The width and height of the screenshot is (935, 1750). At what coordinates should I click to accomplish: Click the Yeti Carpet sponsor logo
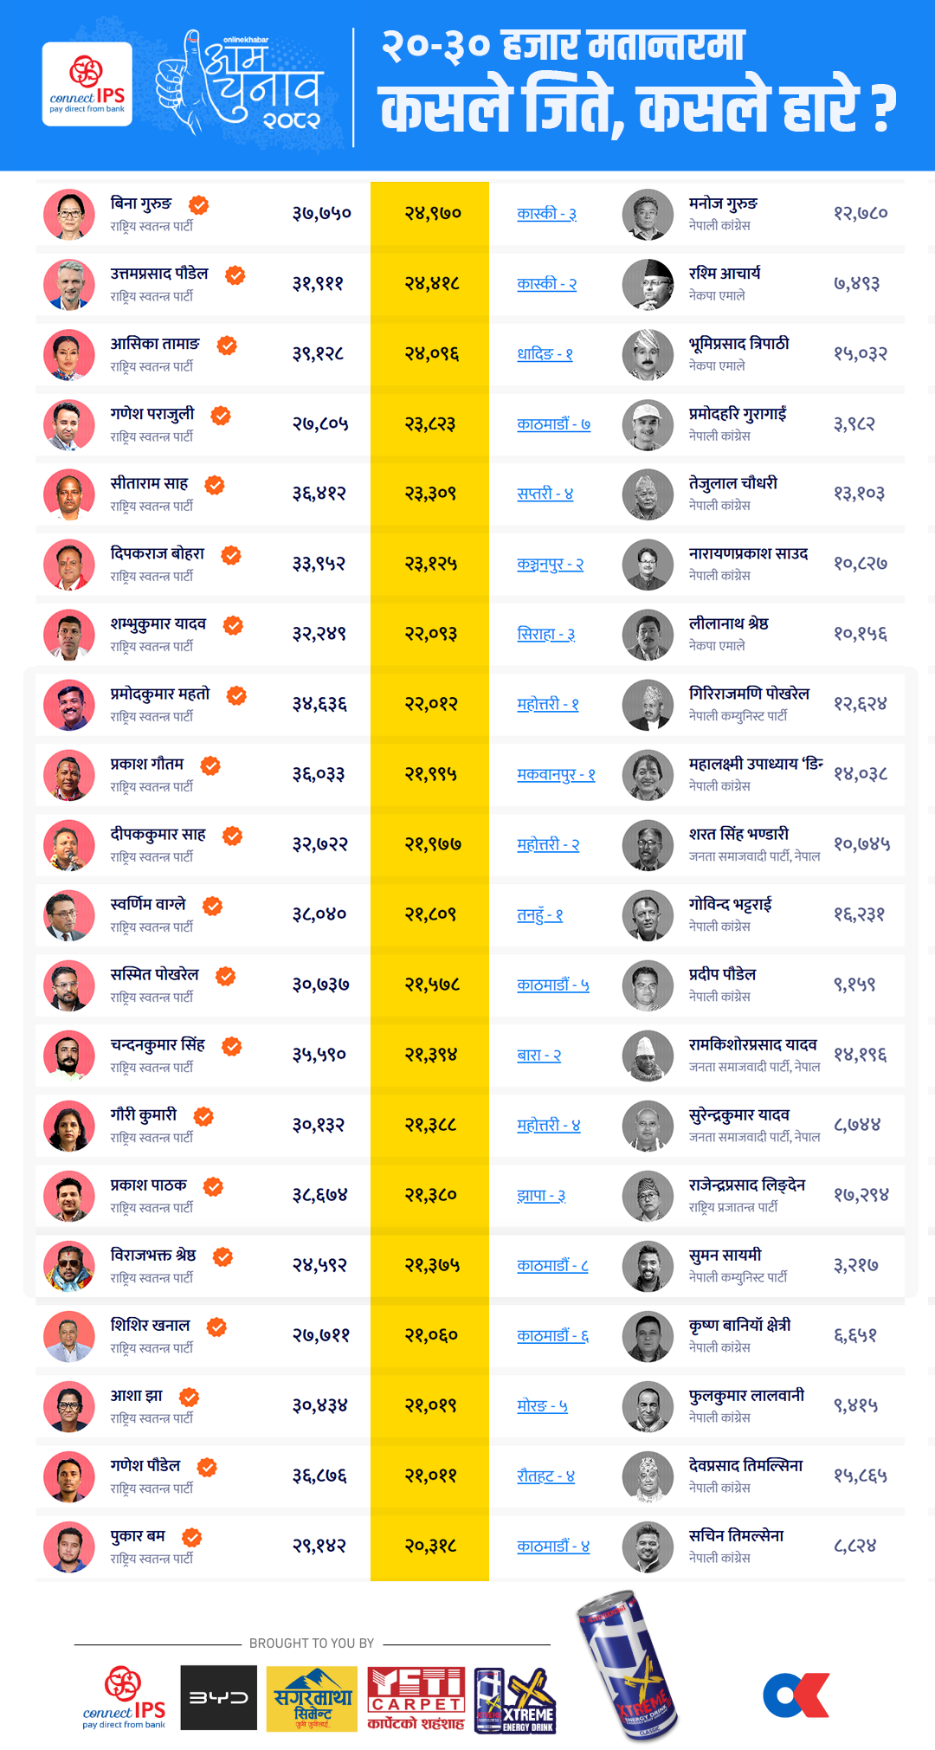click(416, 1698)
